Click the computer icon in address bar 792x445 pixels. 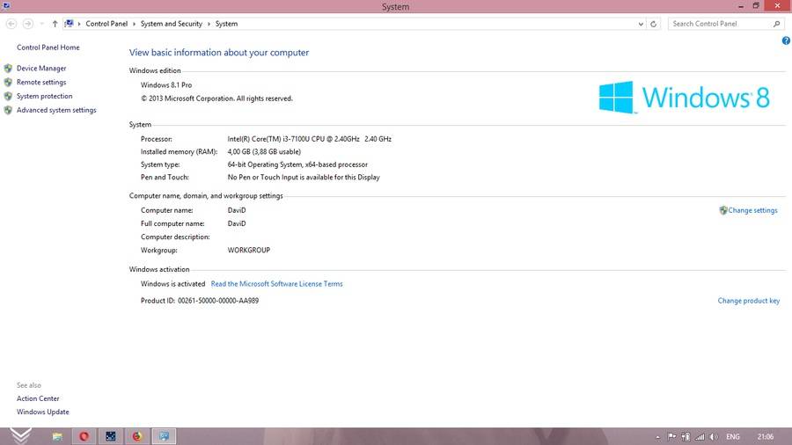[70, 24]
